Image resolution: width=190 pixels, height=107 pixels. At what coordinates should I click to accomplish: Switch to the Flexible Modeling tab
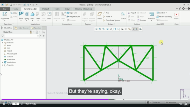[x=83, y=9]
